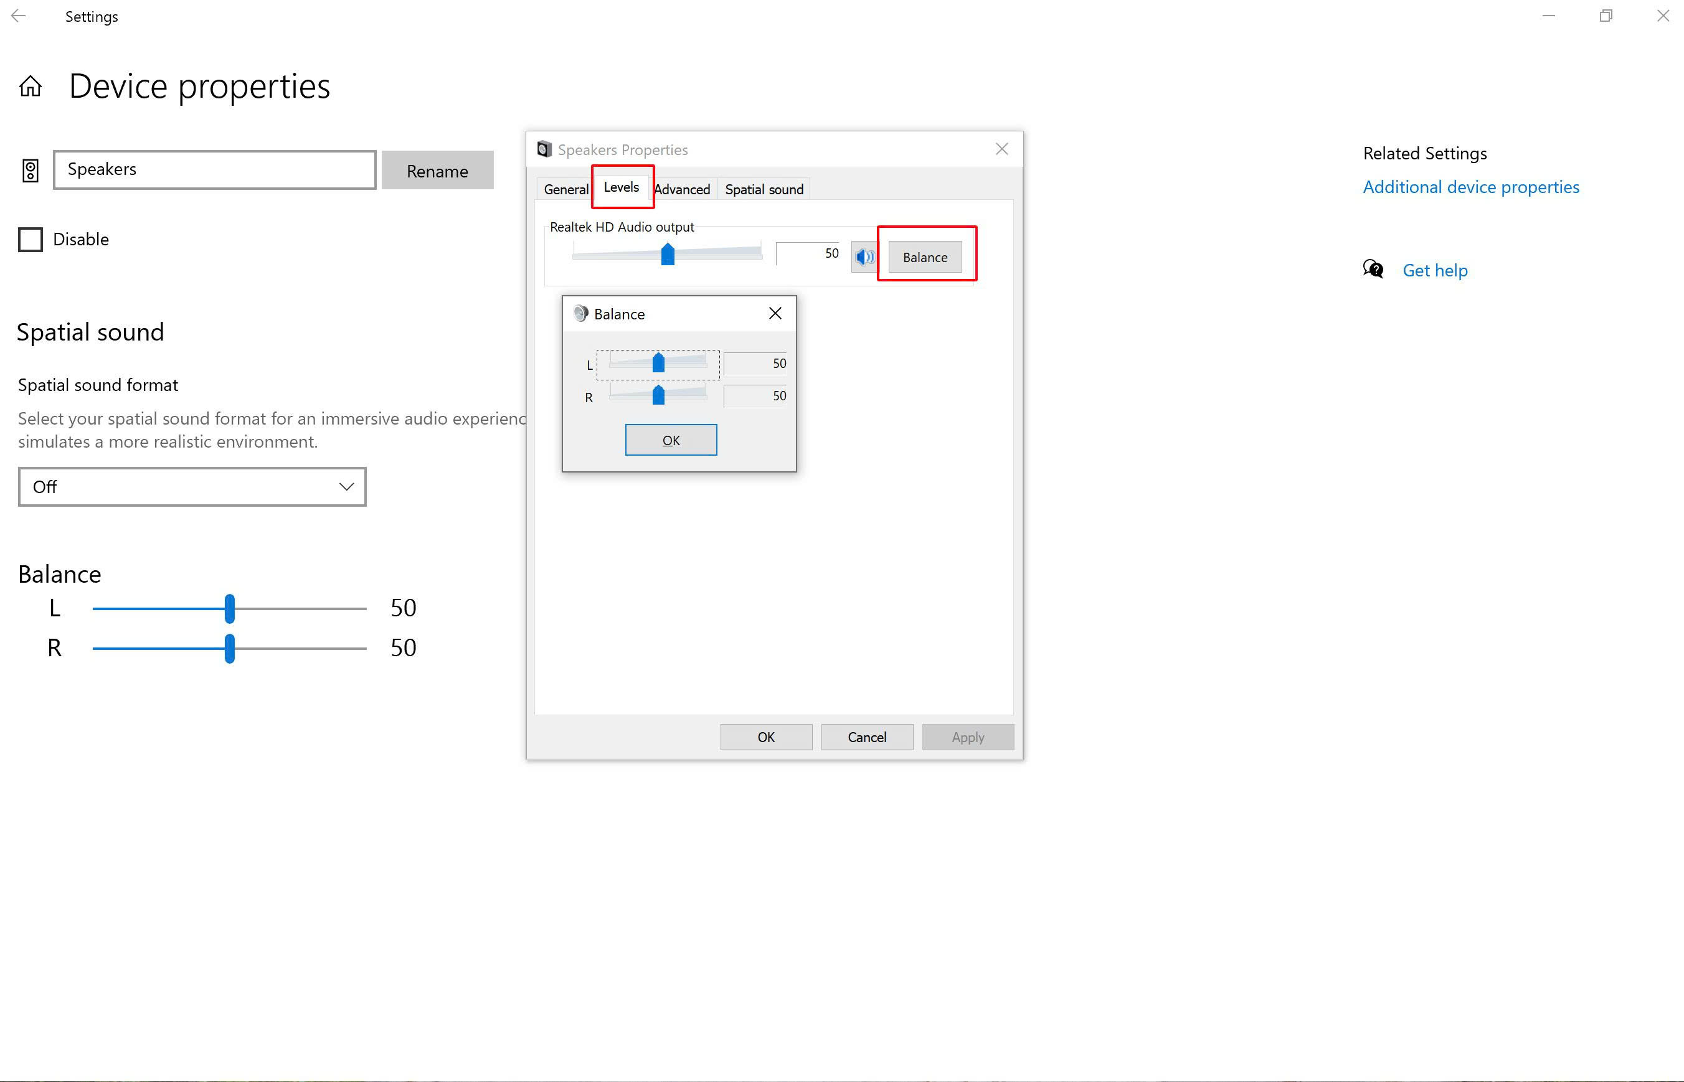
Task: Click the Settings back arrow
Action: tap(19, 16)
